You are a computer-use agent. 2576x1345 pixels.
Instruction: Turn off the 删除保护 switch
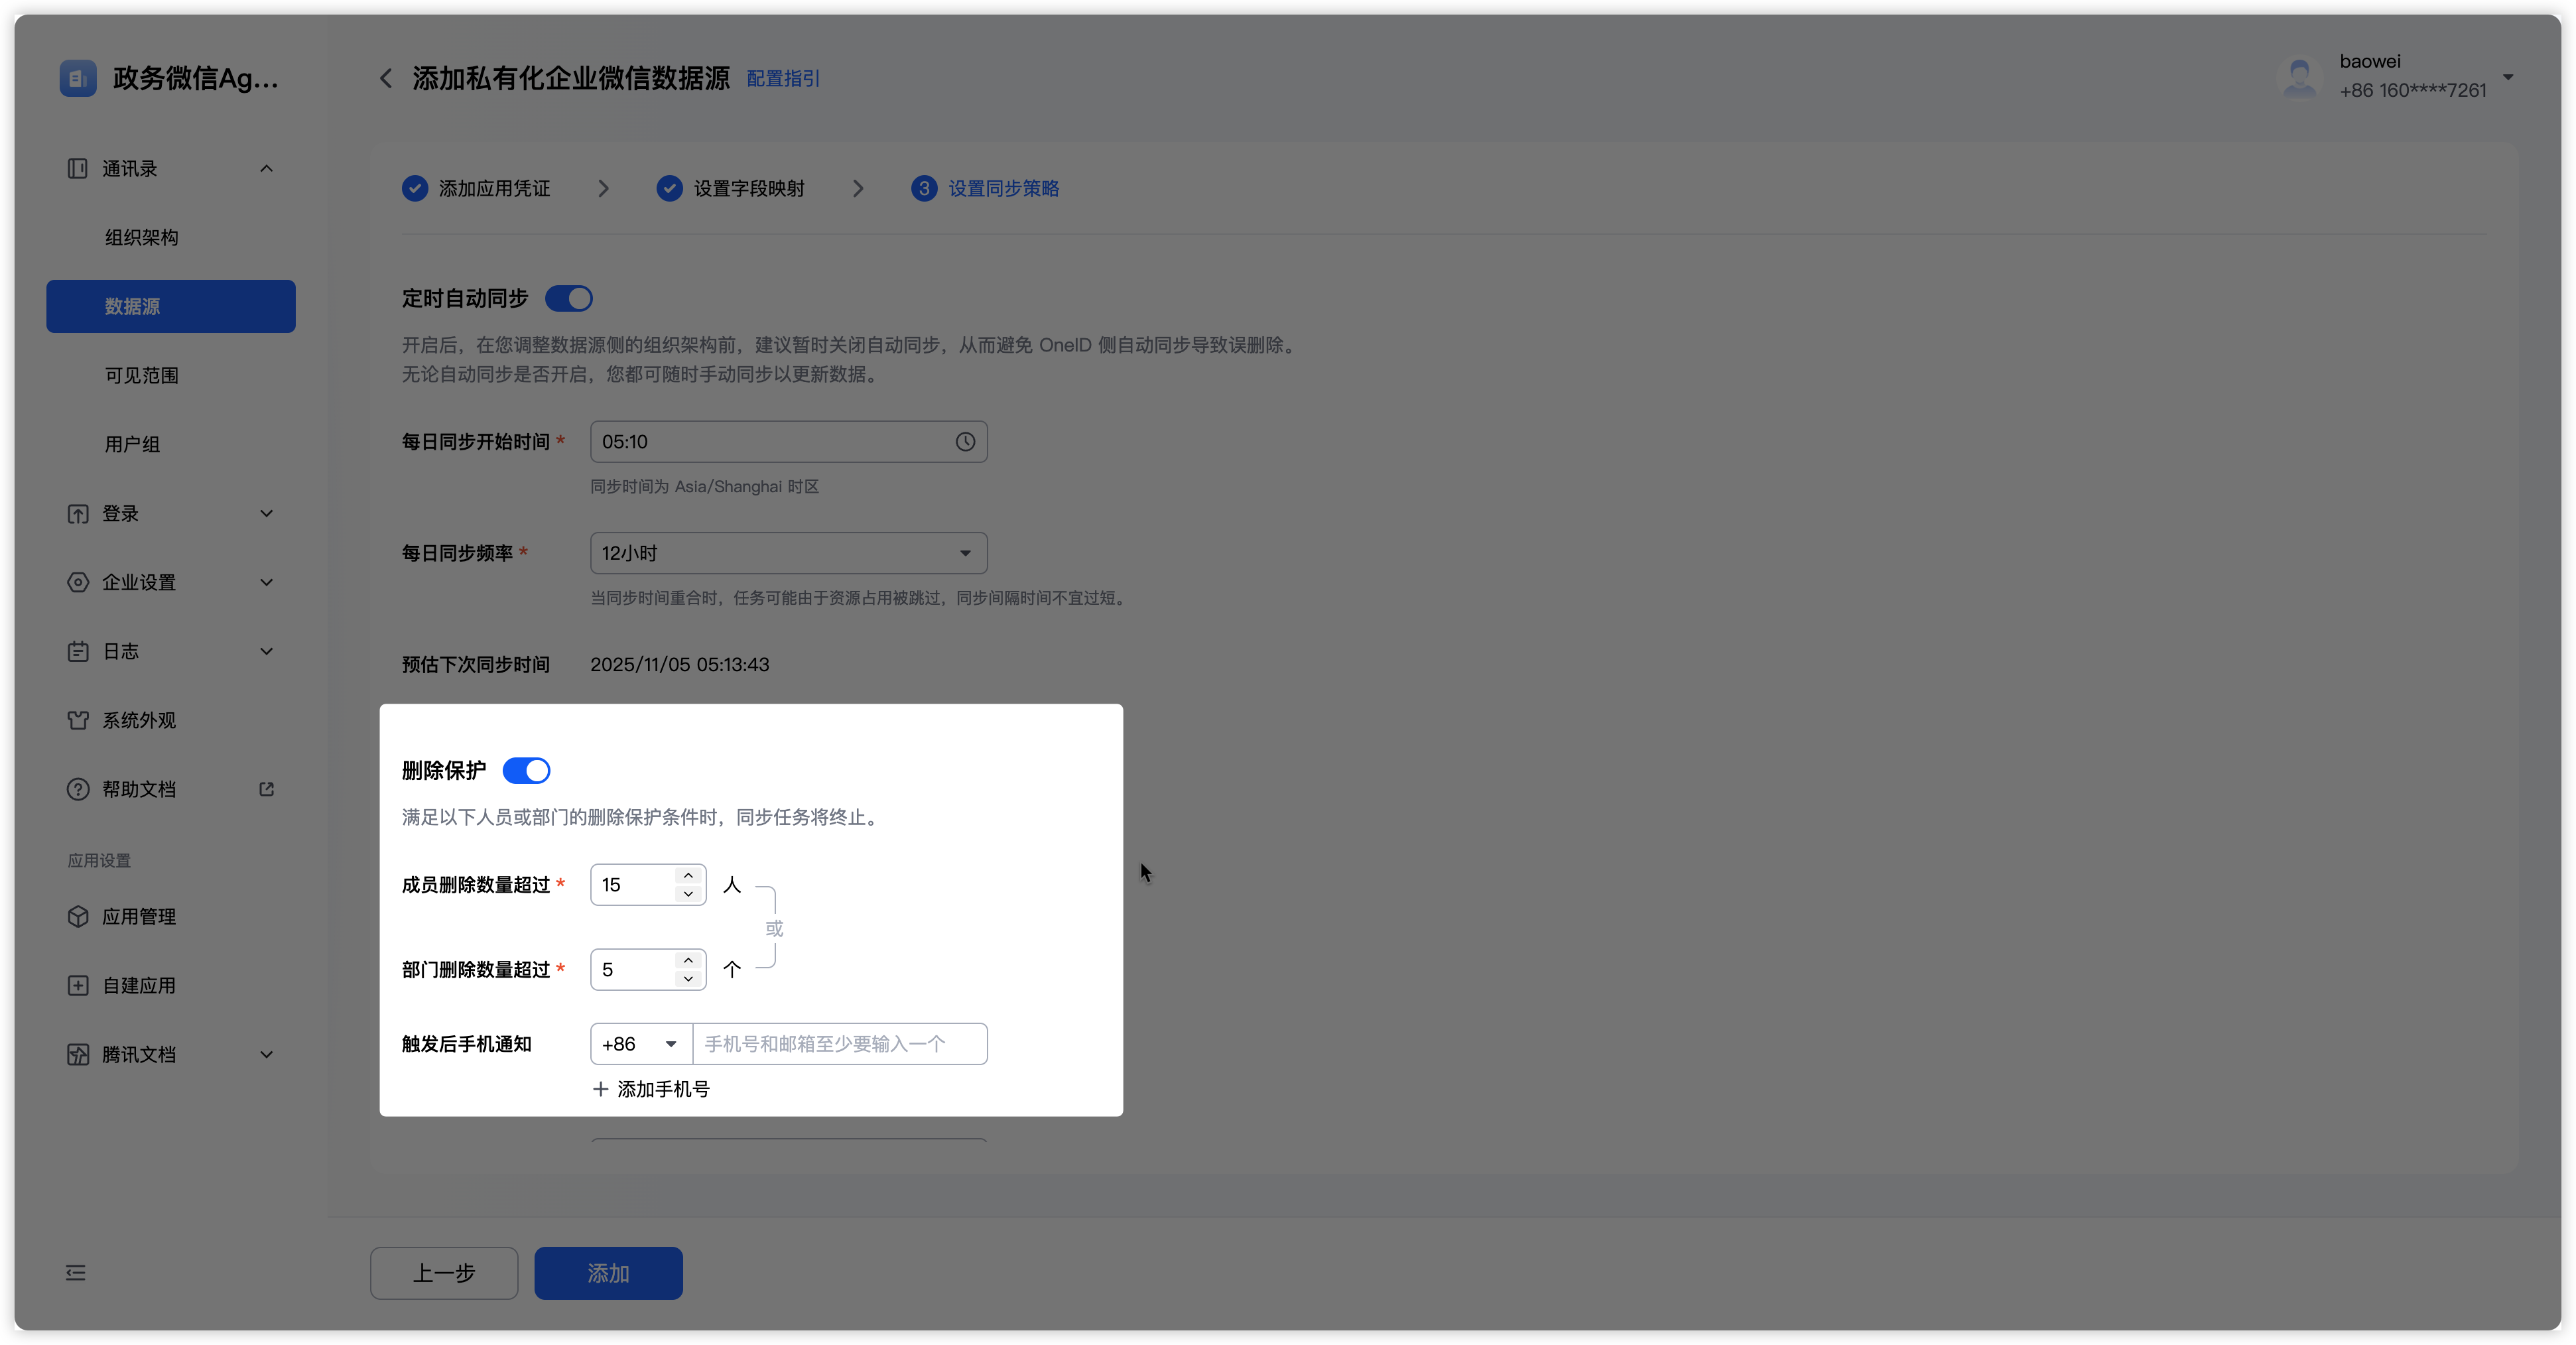tap(526, 770)
